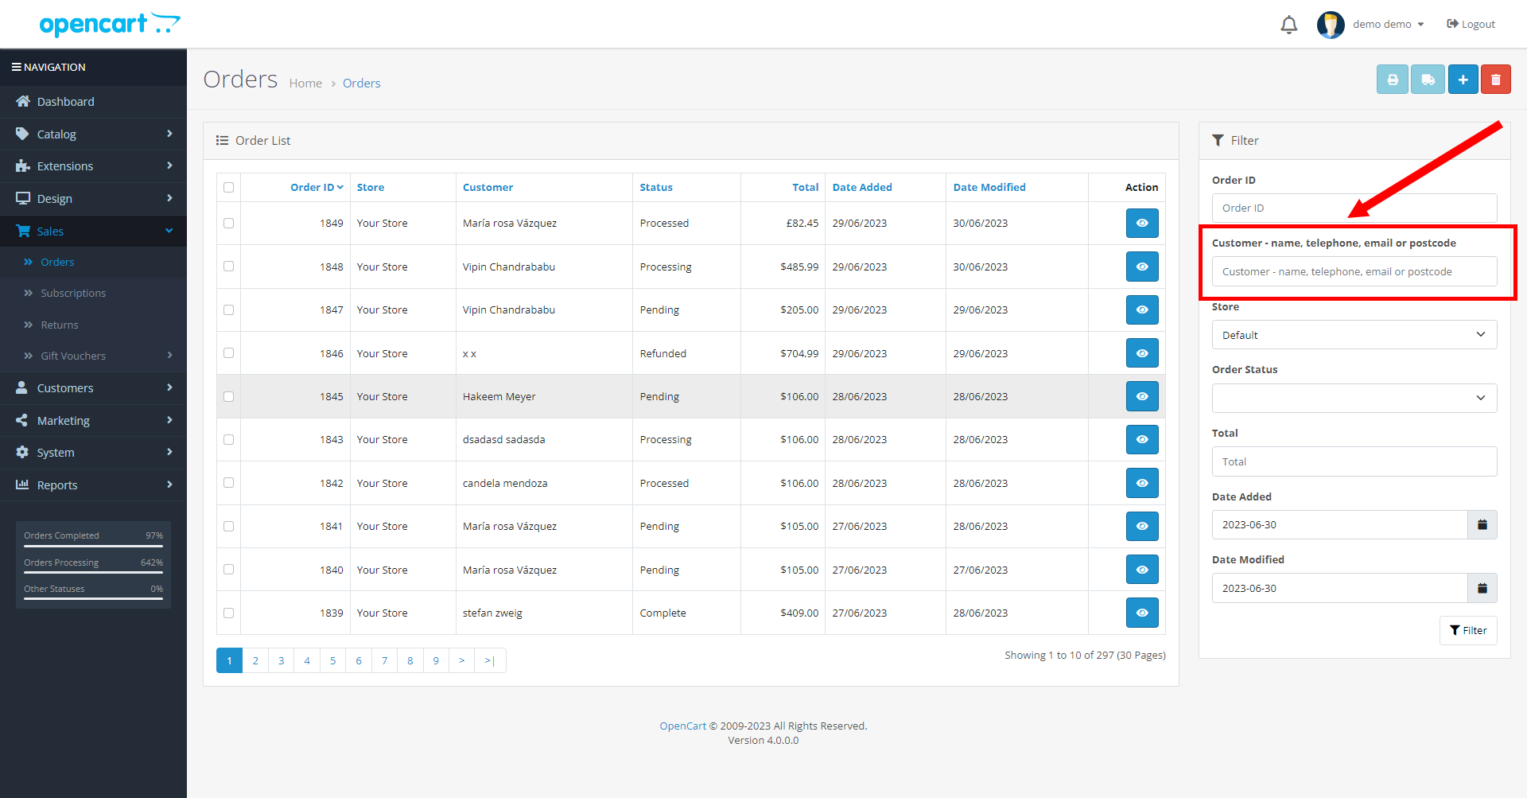
Task: Open the notifications bell
Action: (1288, 24)
